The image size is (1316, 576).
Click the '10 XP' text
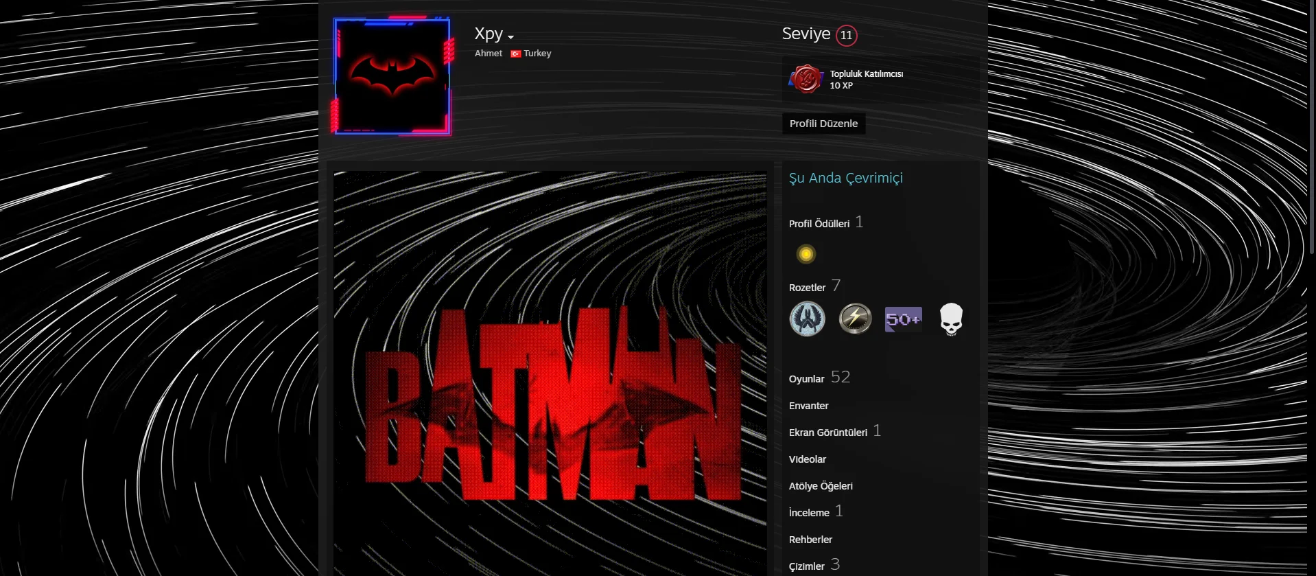841,86
